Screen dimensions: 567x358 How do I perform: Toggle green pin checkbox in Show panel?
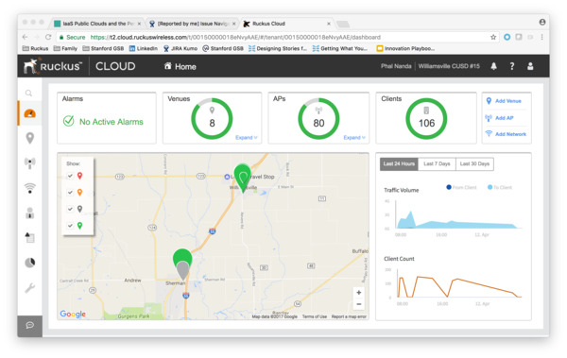(70, 226)
